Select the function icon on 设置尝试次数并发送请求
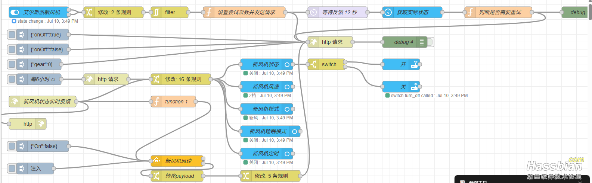 [x=209, y=12]
